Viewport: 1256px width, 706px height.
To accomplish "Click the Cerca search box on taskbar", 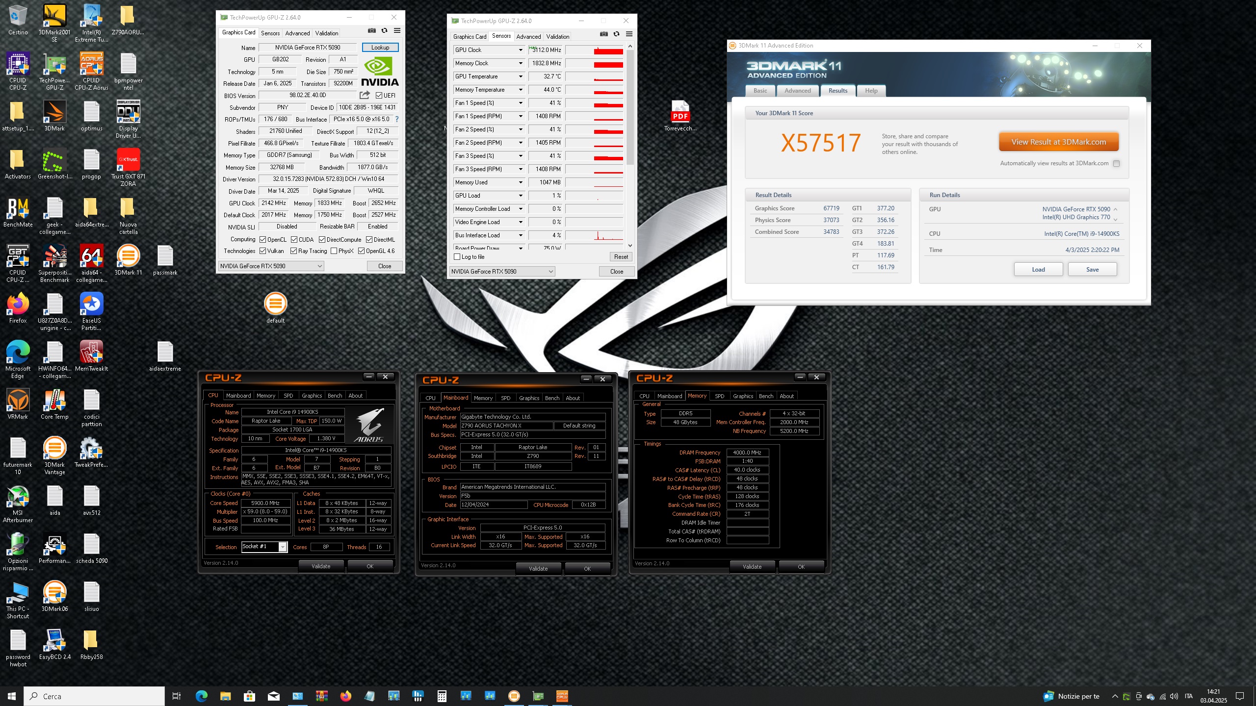I will tap(94, 696).
